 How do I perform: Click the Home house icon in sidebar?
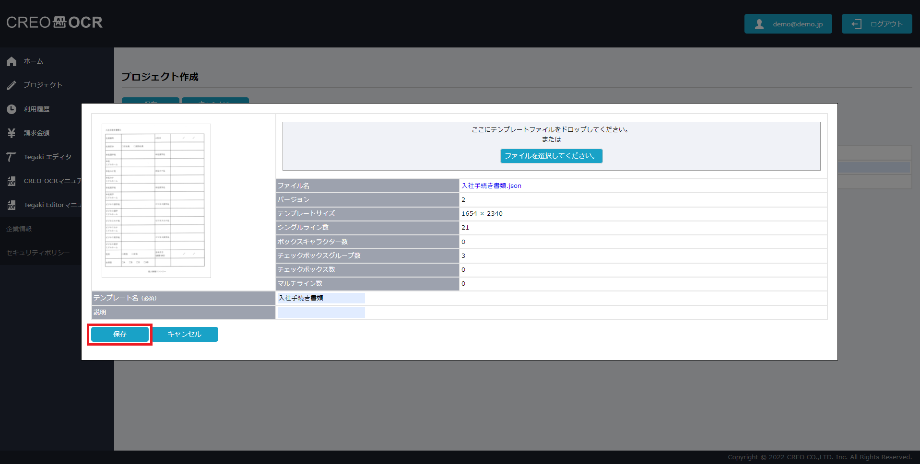click(x=12, y=61)
